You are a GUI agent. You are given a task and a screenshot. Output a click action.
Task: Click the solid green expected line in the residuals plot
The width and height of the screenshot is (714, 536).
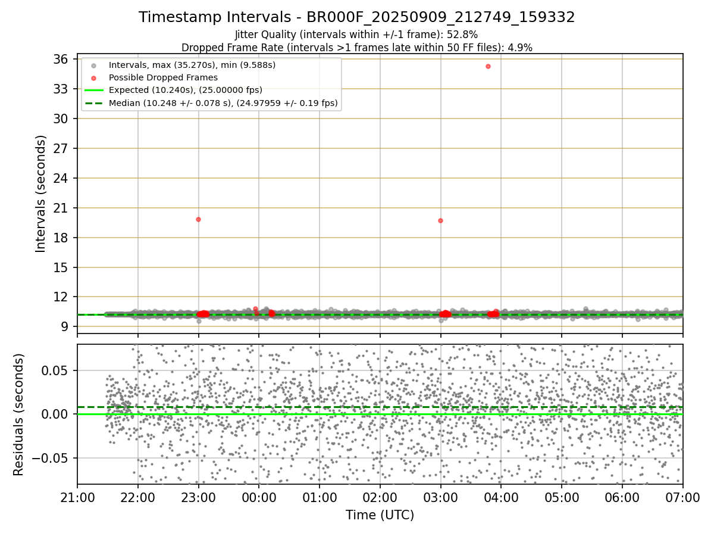coord(380,414)
